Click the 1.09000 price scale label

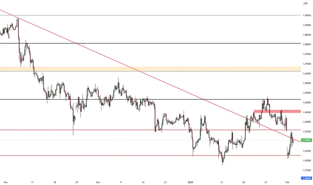pos(307,25)
